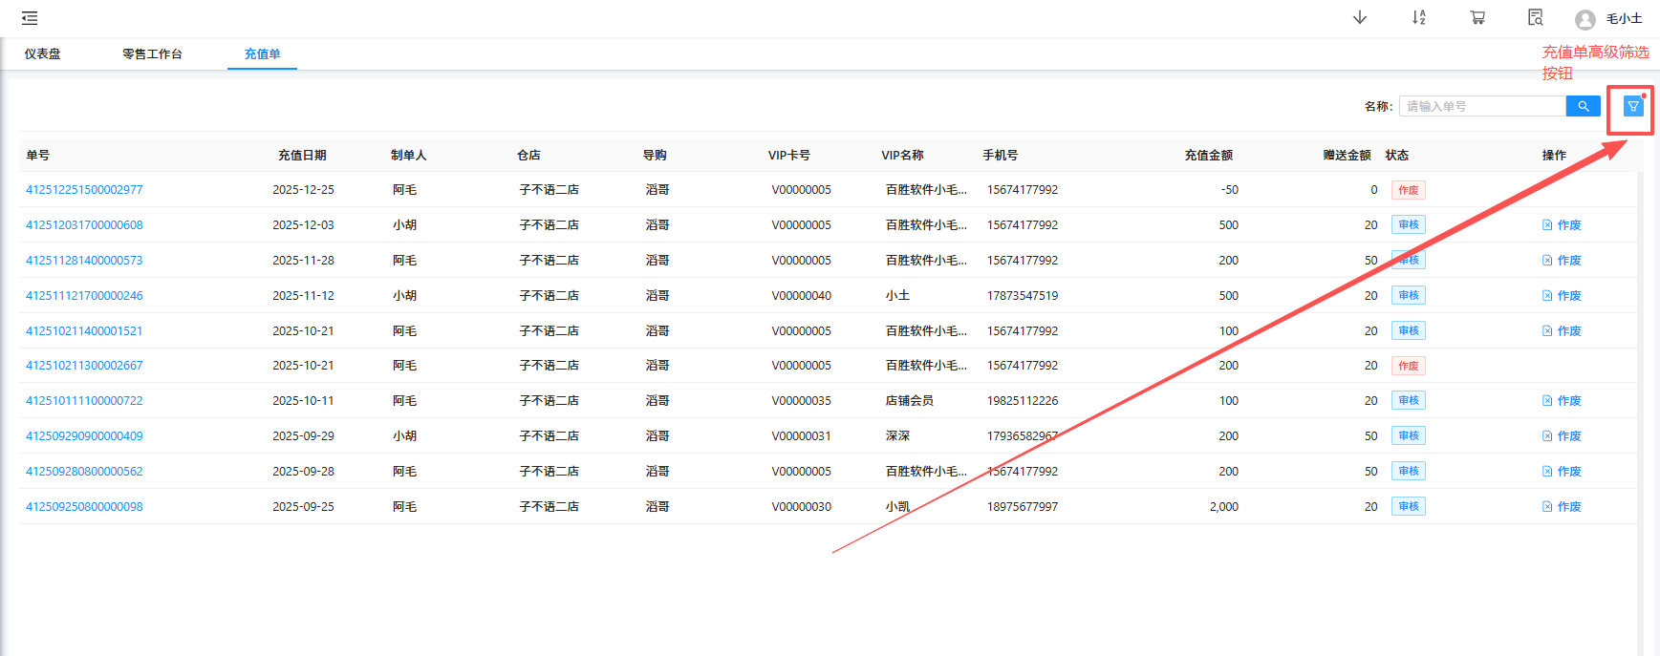Image resolution: width=1660 pixels, height=656 pixels.
Task: Click the 充值日期 column header
Action: (x=302, y=155)
